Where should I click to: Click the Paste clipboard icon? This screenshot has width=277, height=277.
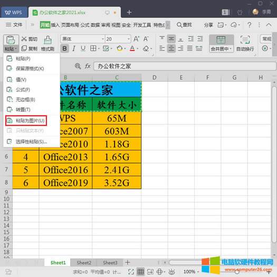pos(11,40)
